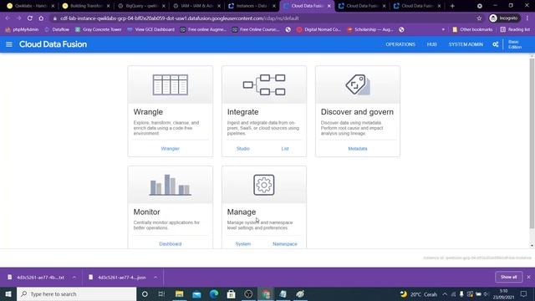This screenshot has height=301, width=535.
Task: Click the Wrangle table grid icon
Action: pos(171,84)
